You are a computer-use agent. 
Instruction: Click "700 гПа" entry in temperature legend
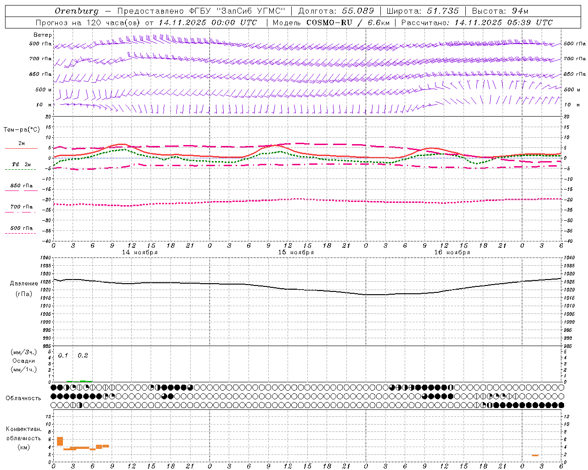(x=22, y=207)
